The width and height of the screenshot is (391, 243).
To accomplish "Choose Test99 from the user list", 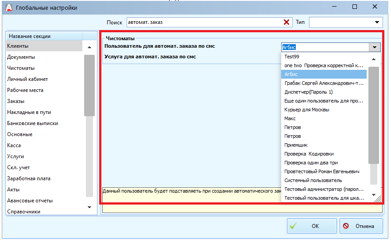I will 324,57.
